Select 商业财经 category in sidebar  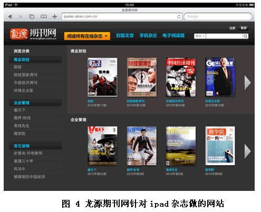[35, 60]
